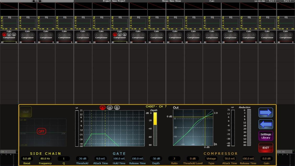Select the side chain Frequency value 80.0 Hz
Viewport: 295px width, 166px height.
click(45, 159)
